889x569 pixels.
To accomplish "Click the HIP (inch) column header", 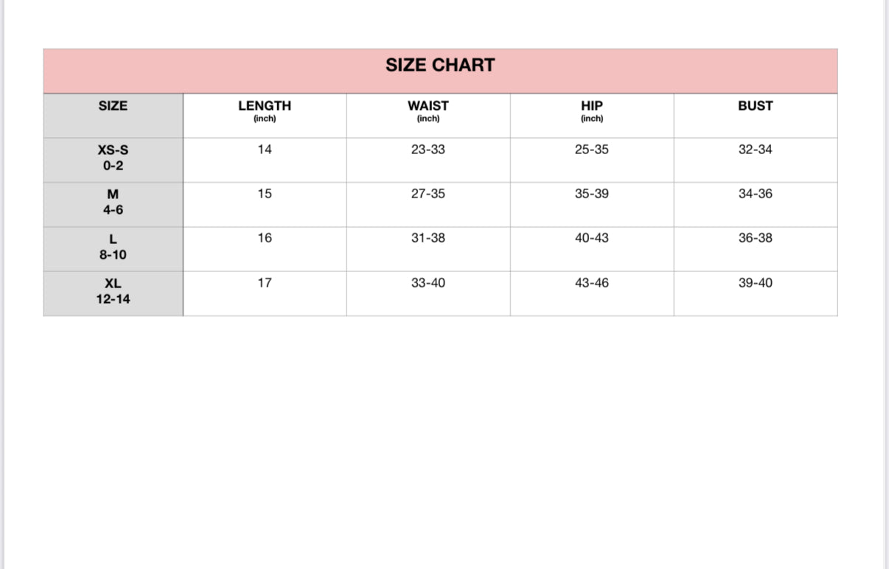I will click(x=592, y=111).
